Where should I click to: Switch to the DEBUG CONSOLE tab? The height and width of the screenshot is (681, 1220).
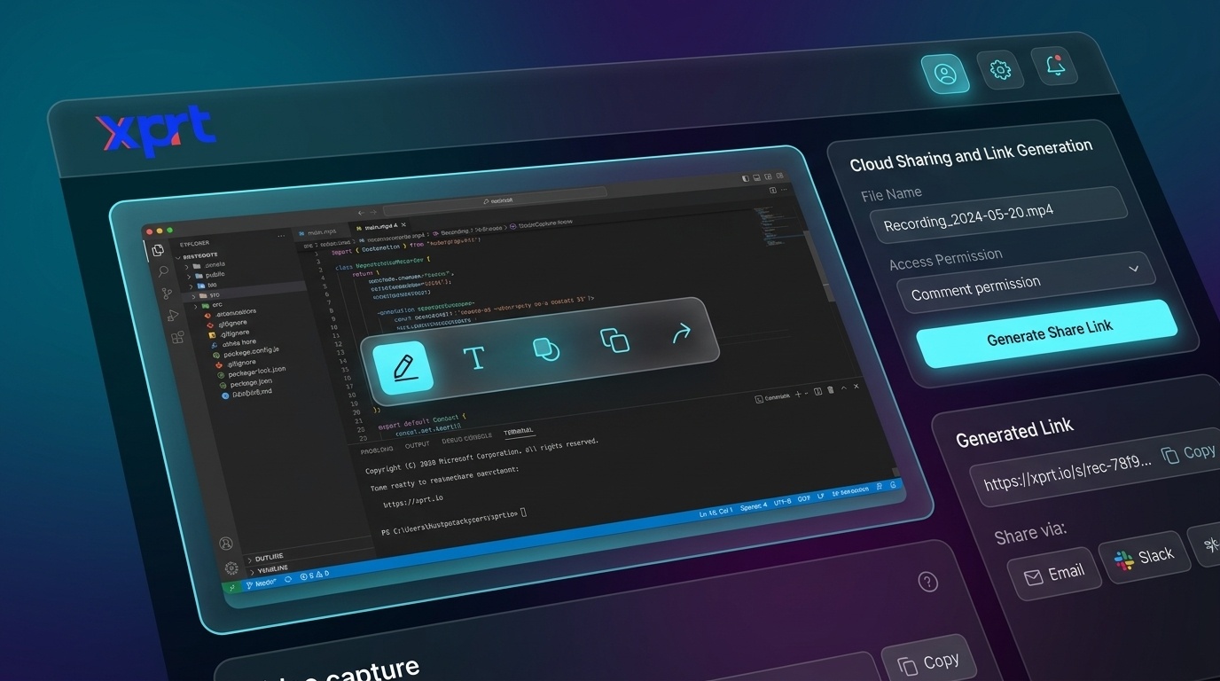click(466, 439)
